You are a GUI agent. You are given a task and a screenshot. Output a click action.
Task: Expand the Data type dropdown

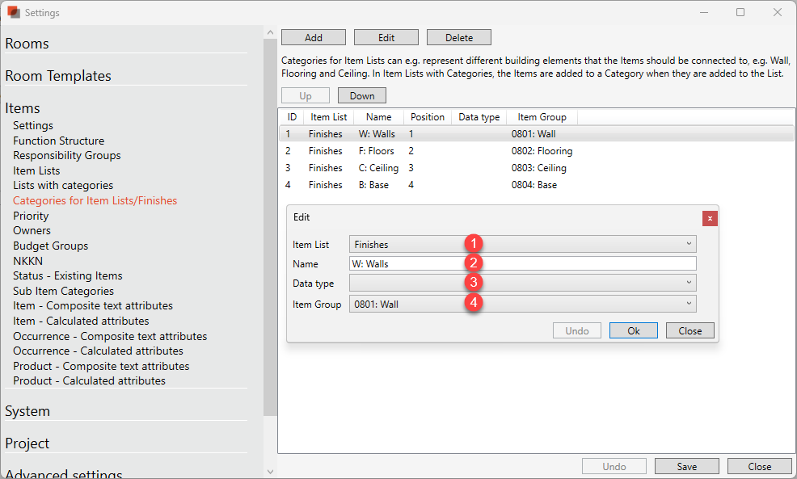coord(522,283)
